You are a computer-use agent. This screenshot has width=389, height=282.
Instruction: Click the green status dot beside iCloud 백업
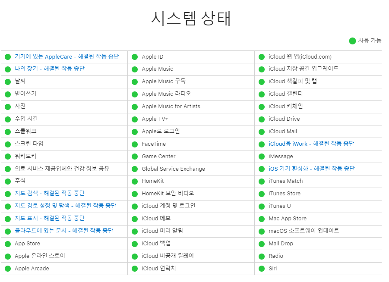coord(135,244)
